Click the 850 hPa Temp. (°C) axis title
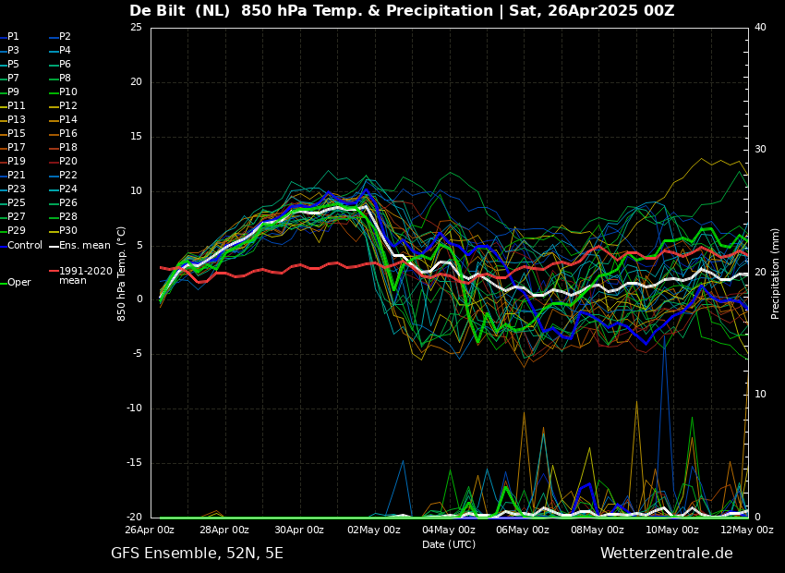 point(121,274)
